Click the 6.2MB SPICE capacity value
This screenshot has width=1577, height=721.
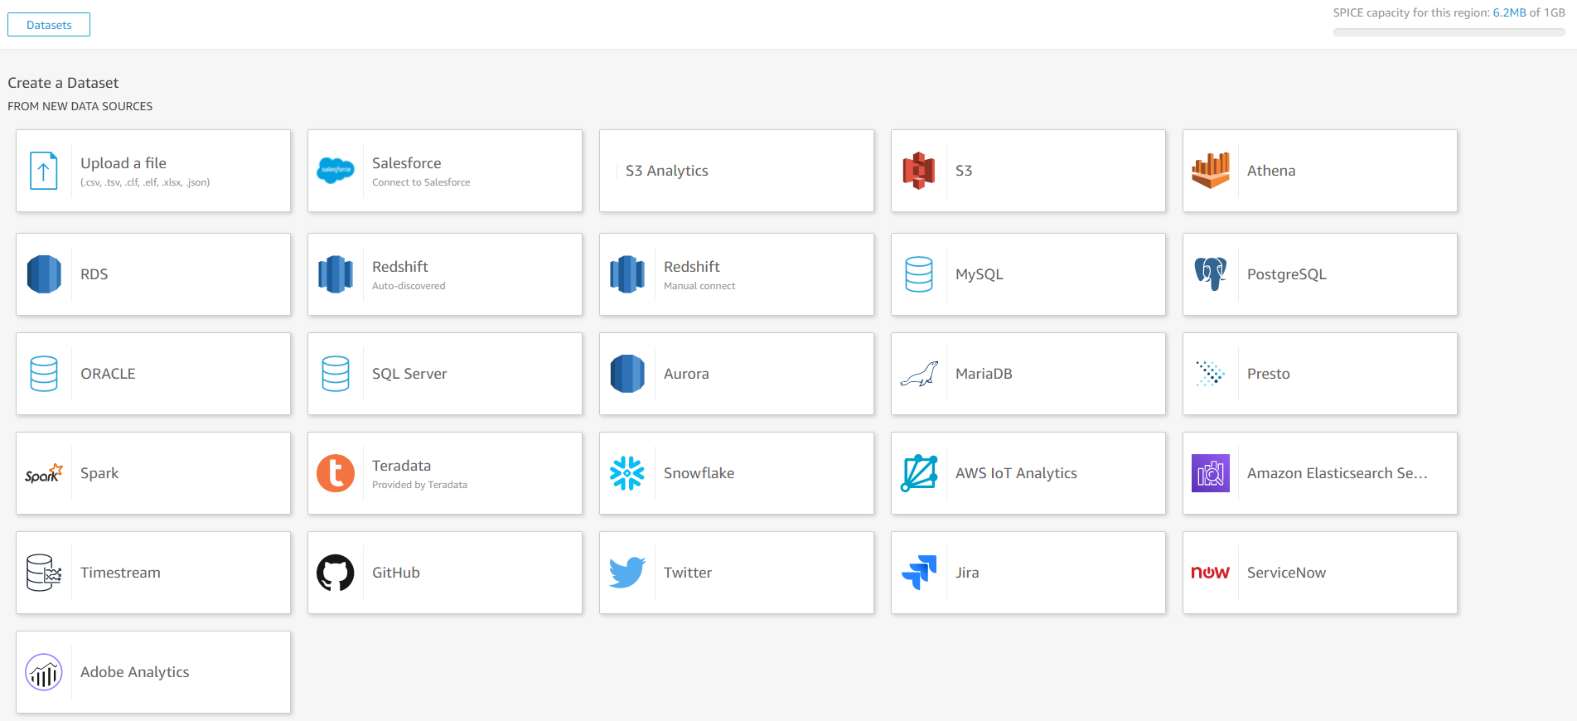(1510, 12)
